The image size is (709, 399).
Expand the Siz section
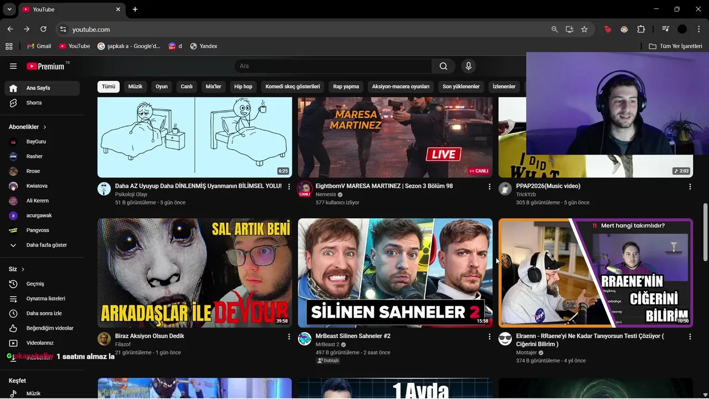tap(17, 269)
